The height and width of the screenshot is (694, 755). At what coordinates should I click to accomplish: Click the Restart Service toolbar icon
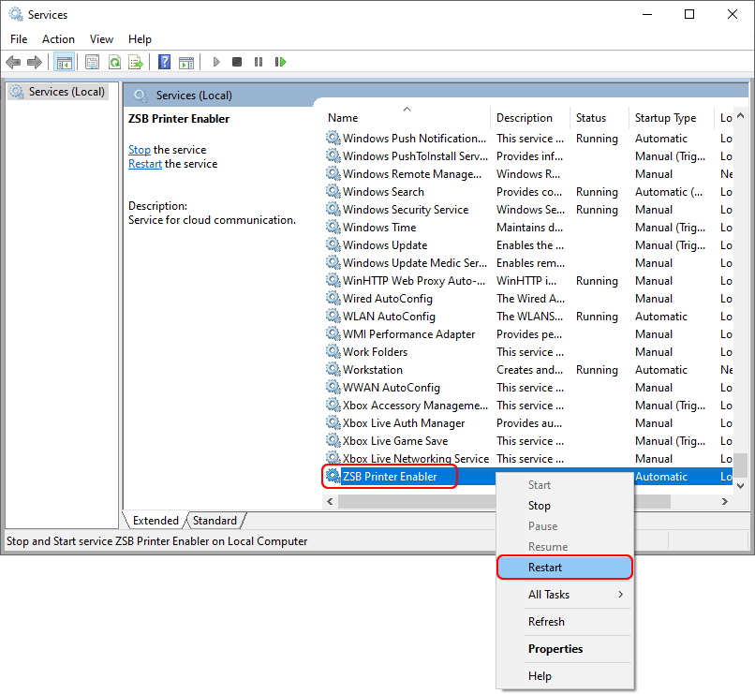[x=280, y=62]
